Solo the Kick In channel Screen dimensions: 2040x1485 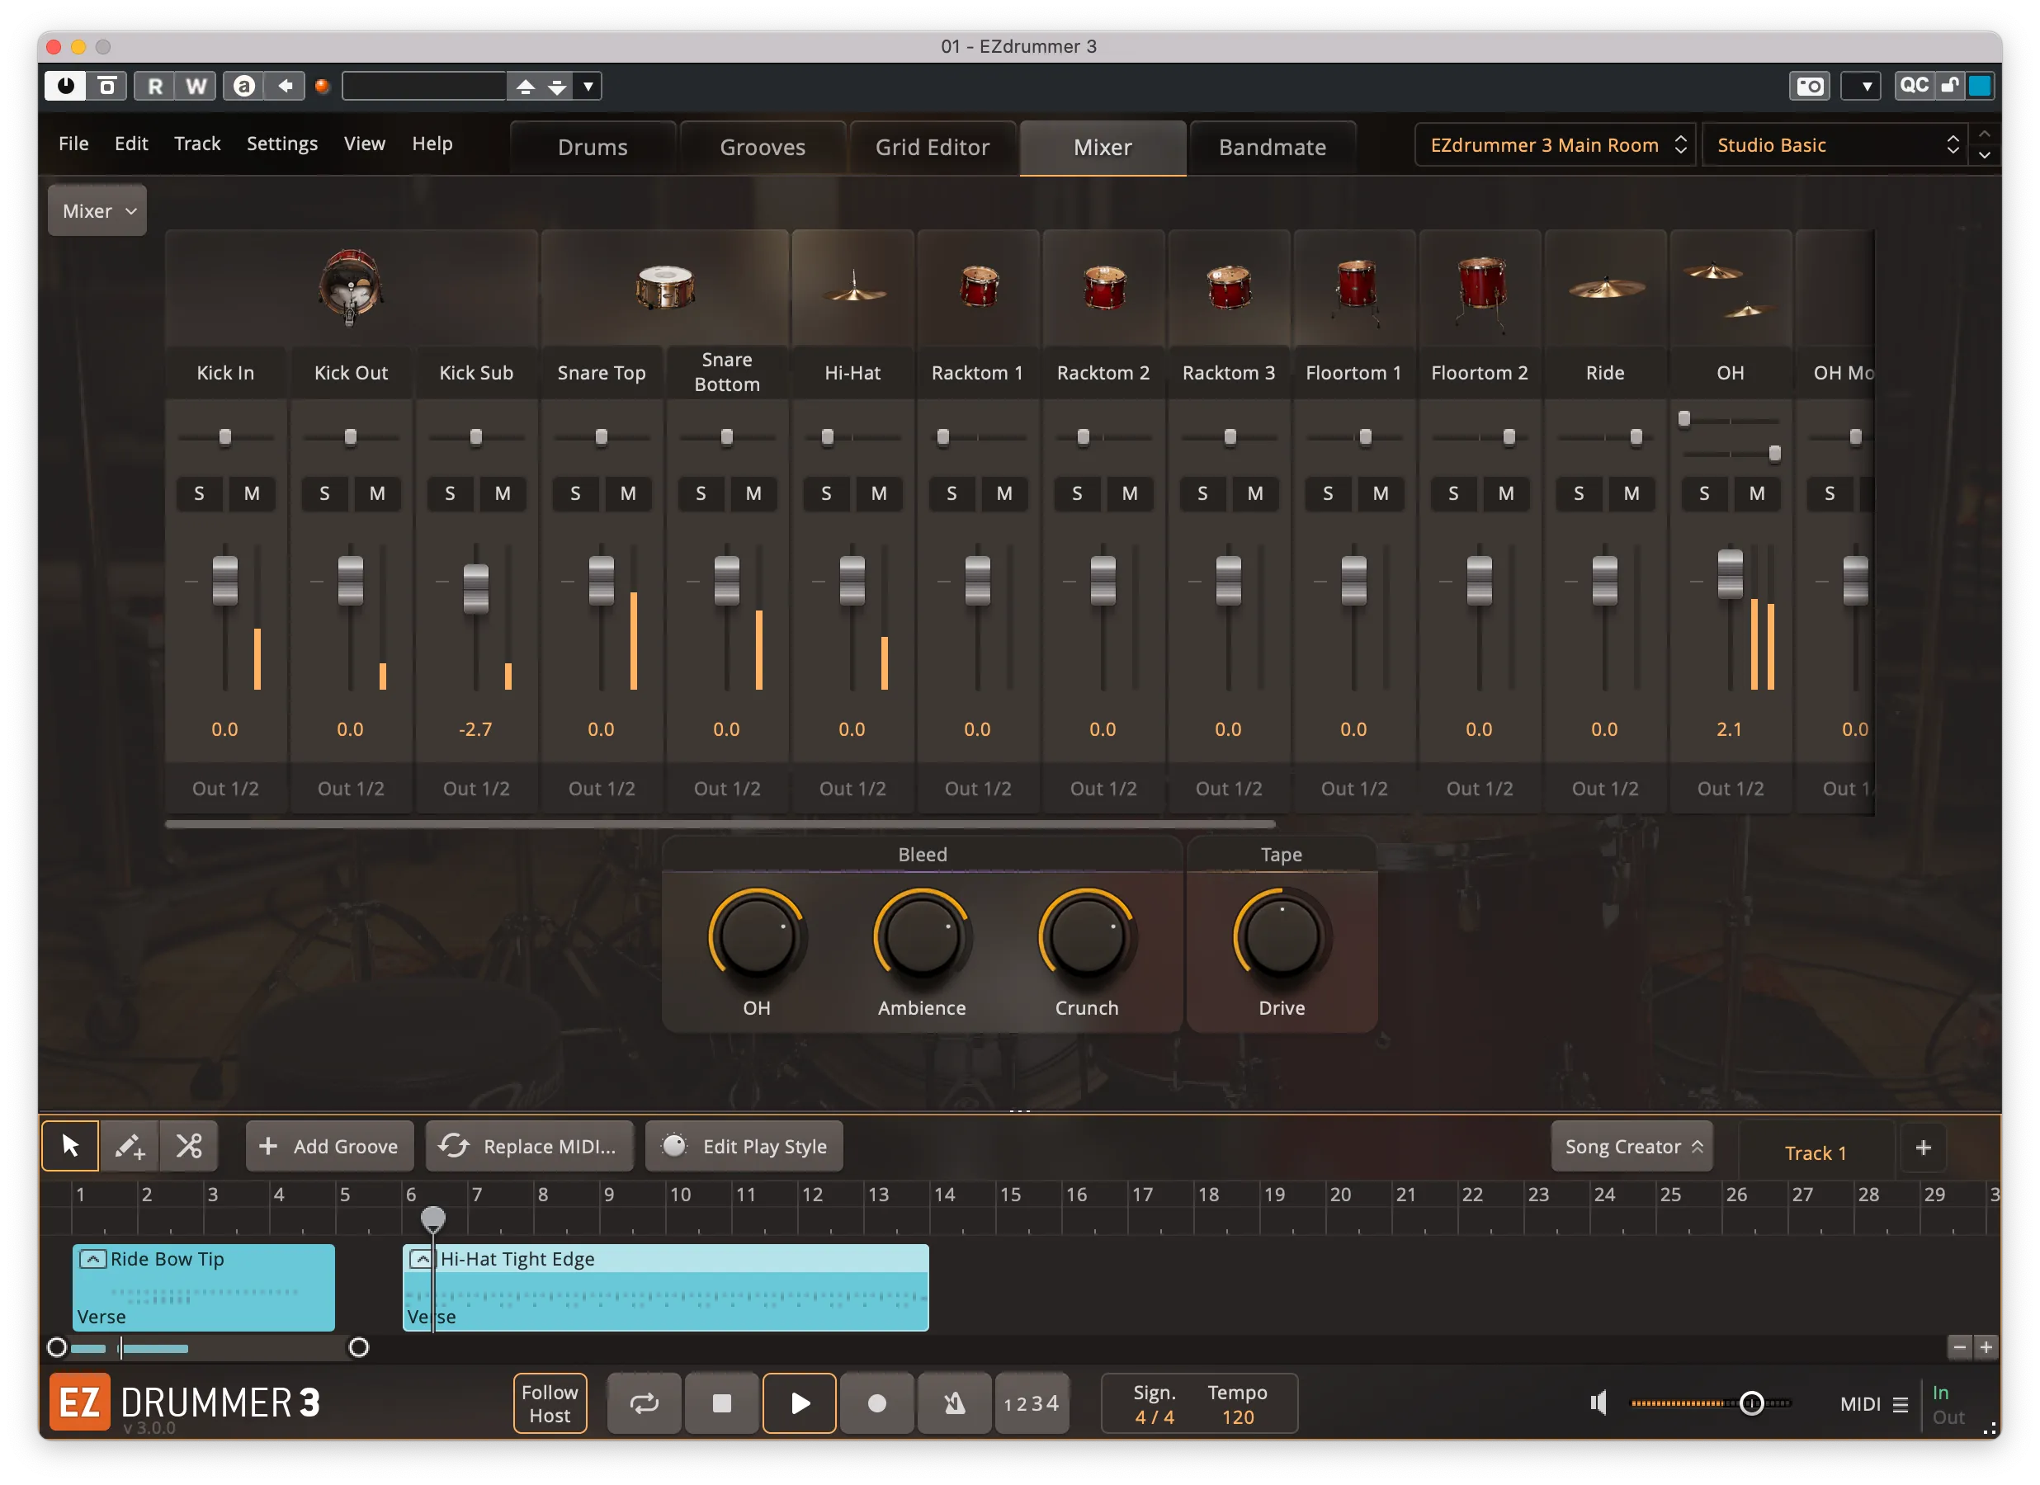[199, 493]
